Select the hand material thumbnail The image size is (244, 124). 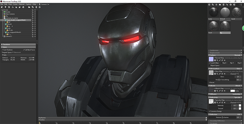point(237,12)
